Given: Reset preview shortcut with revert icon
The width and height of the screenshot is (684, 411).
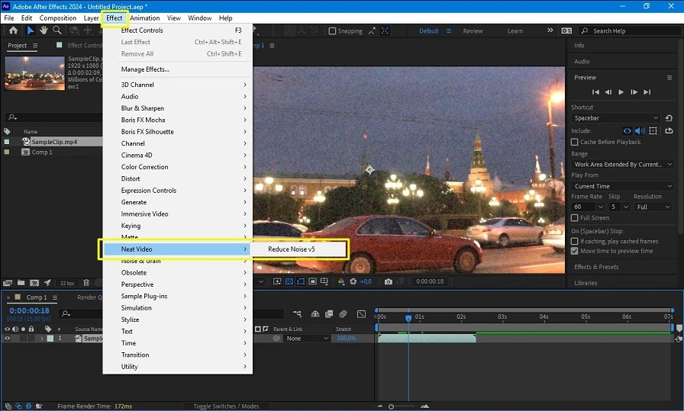Looking at the screenshot, I should click(669, 118).
